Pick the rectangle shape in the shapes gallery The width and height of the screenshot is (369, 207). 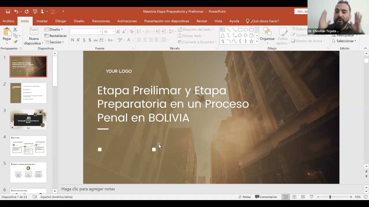point(240,30)
